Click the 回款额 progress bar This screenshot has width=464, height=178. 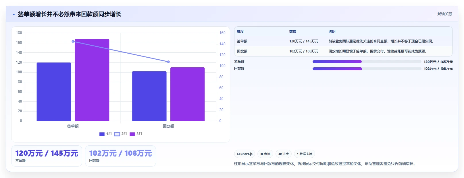(367, 69)
